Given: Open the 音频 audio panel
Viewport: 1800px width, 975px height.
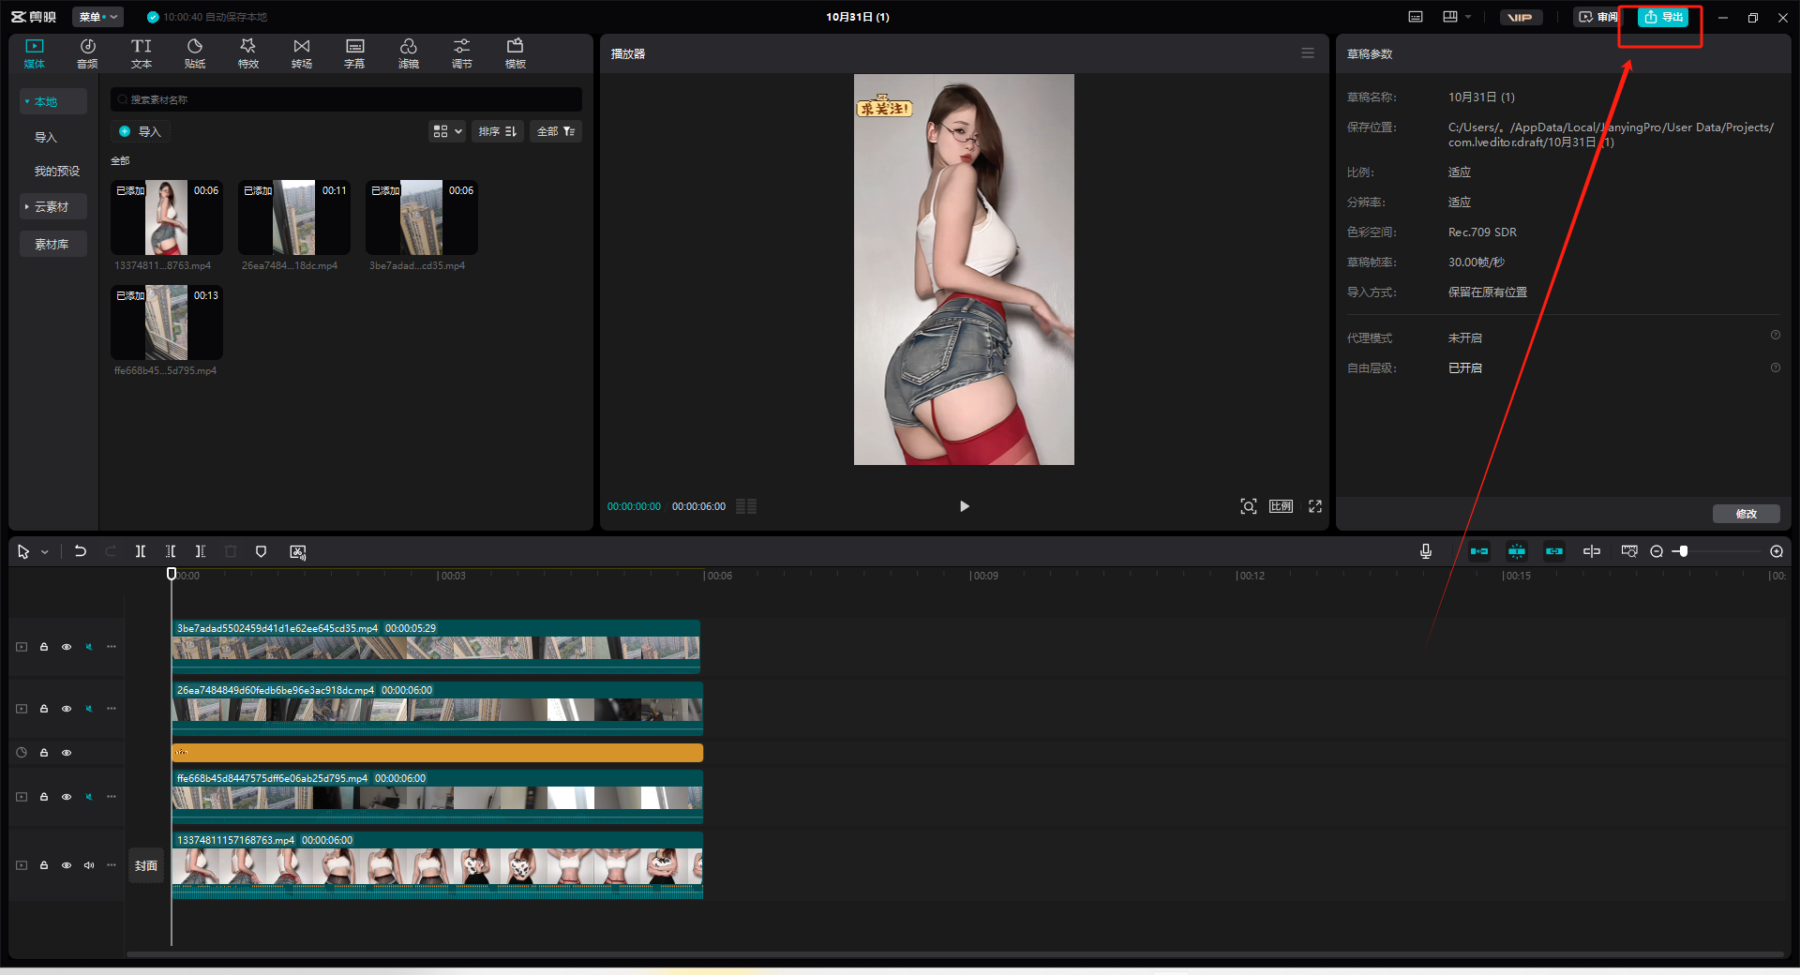Looking at the screenshot, I should point(87,53).
